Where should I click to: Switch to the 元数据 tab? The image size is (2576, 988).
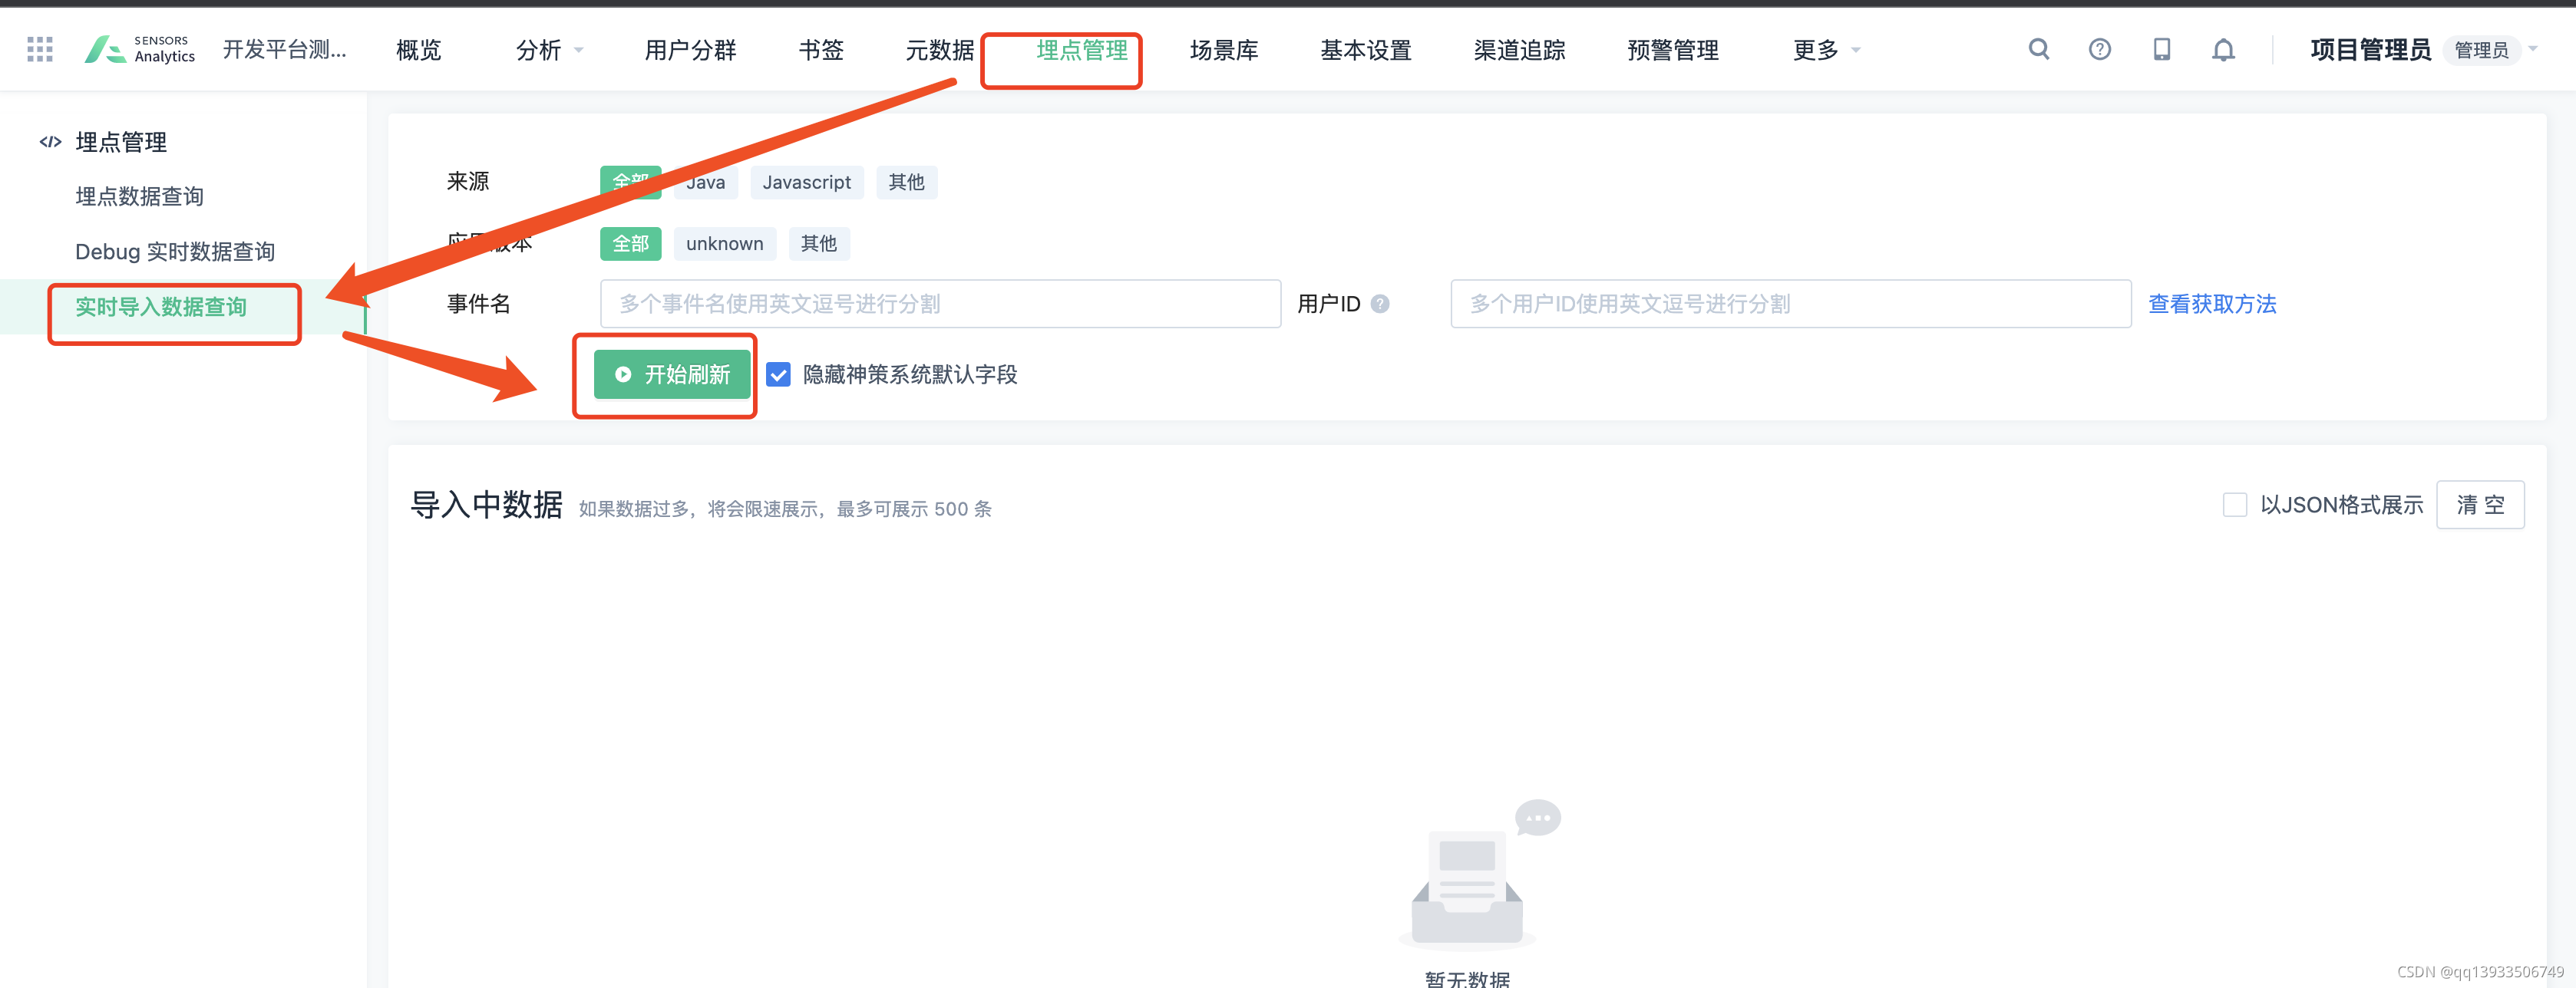[939, 50]
